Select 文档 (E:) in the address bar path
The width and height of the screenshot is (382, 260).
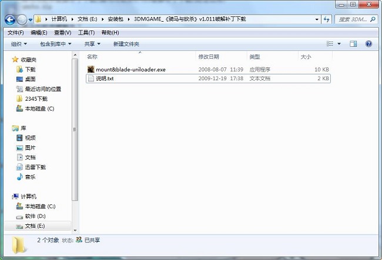click(x=87, y=19)
